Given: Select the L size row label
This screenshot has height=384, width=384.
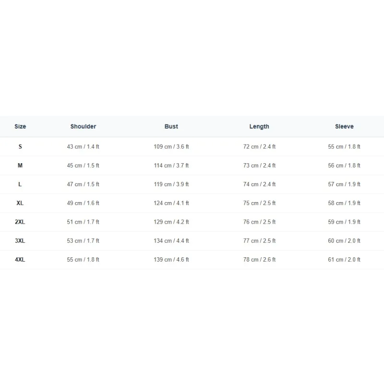Looking at the screenshot, I should 20,184.
